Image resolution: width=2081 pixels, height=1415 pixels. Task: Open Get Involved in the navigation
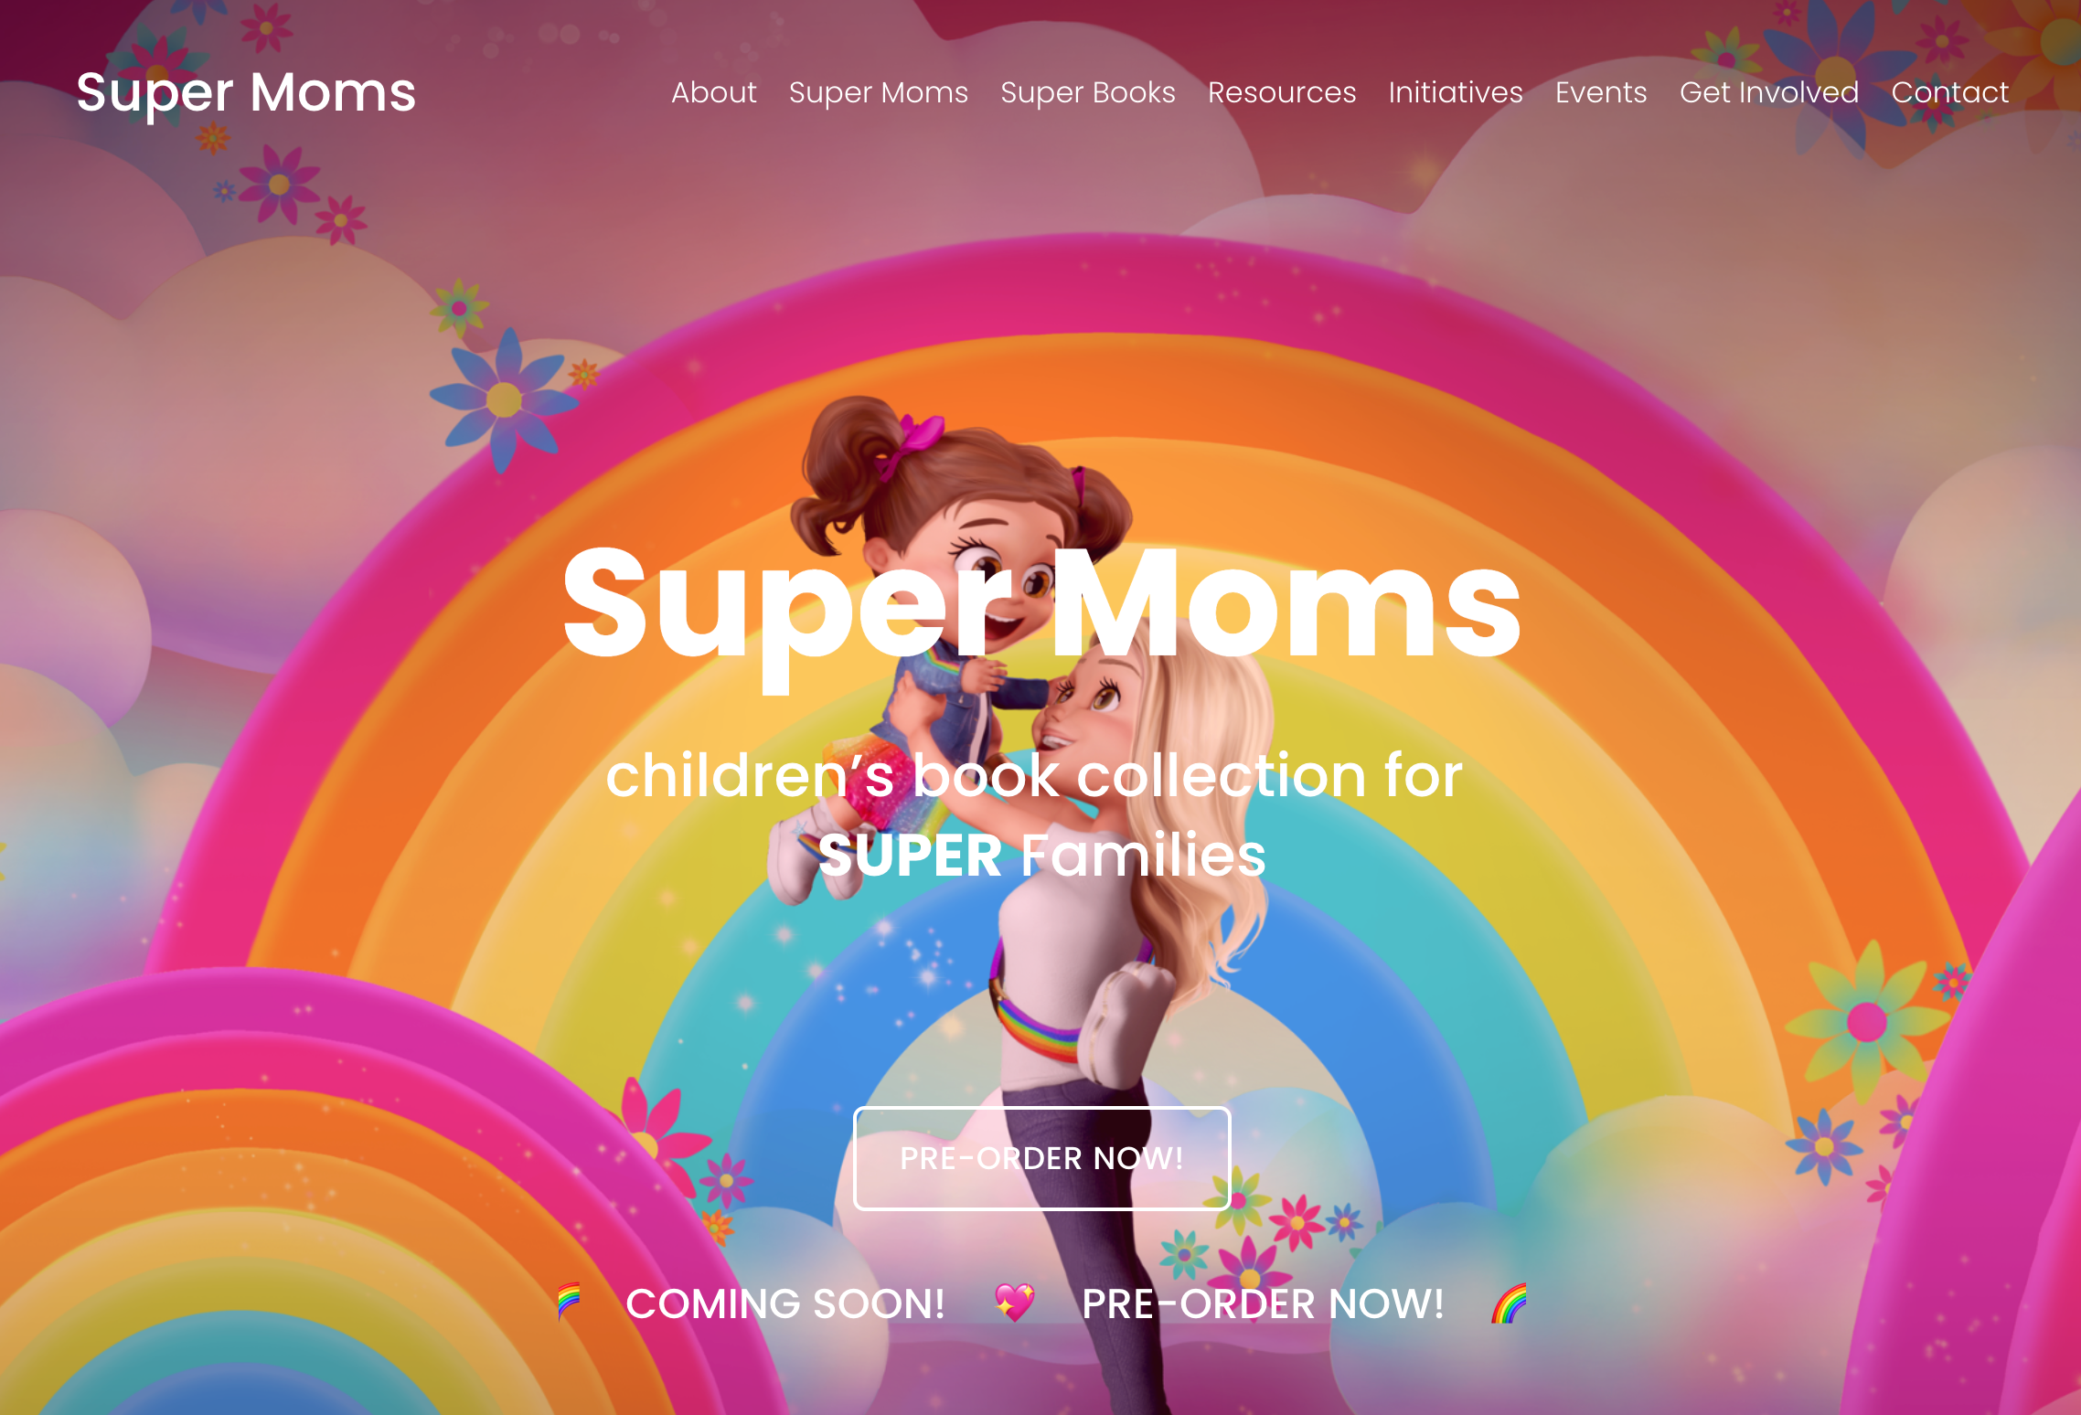click(x=1769, y=92)
